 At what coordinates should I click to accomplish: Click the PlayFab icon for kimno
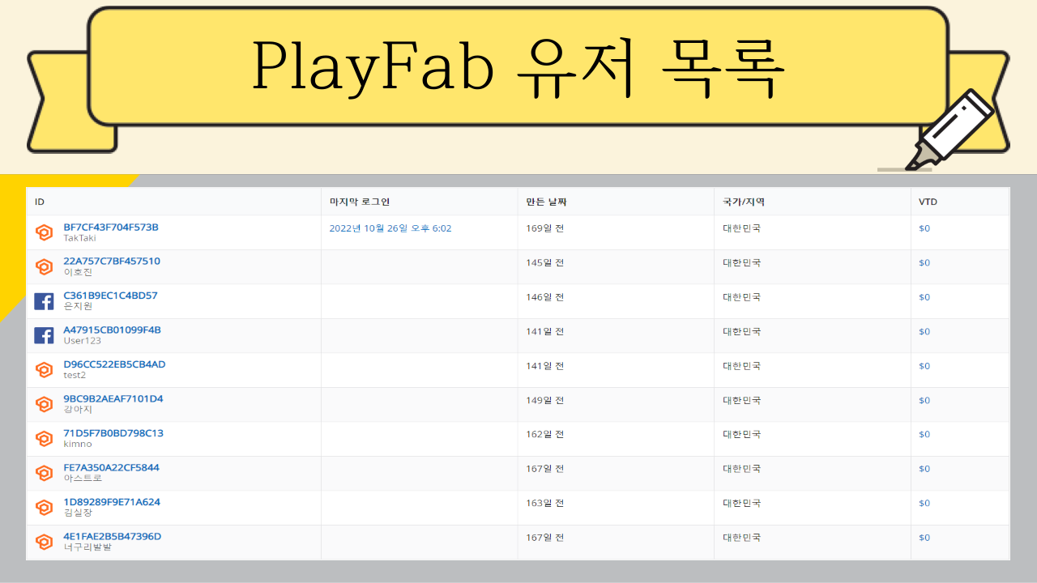(x=44, y=438)
